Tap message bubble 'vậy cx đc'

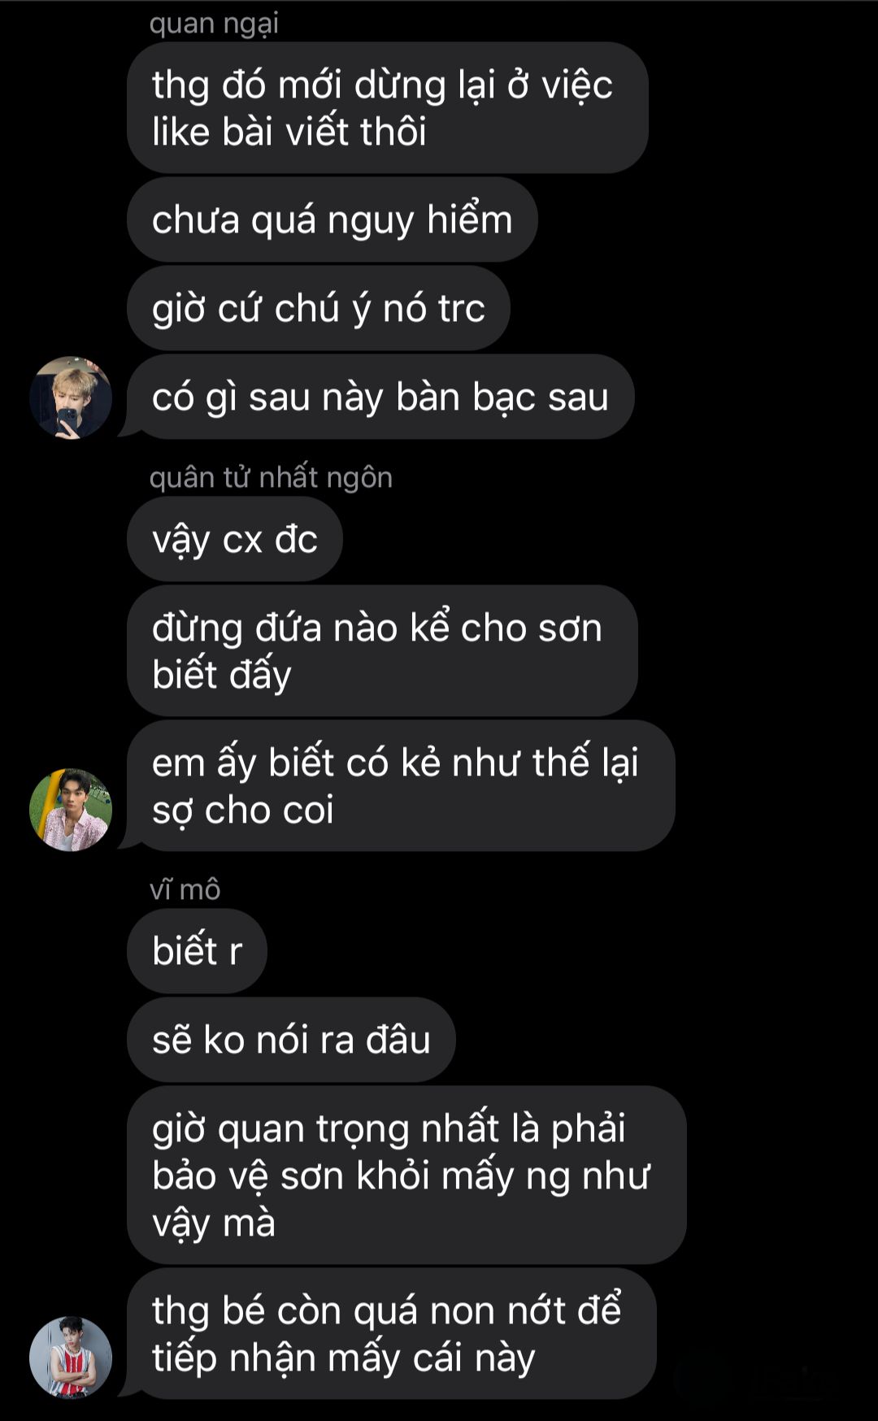coord(234,540)
